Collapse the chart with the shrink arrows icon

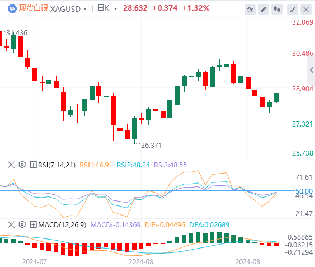(293, 10)
